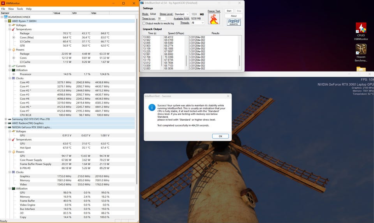Viewport: 374px width, 223px height.
Task: Click the Samsung SSD 970 EVO drive icon
Action: point(9,119)
